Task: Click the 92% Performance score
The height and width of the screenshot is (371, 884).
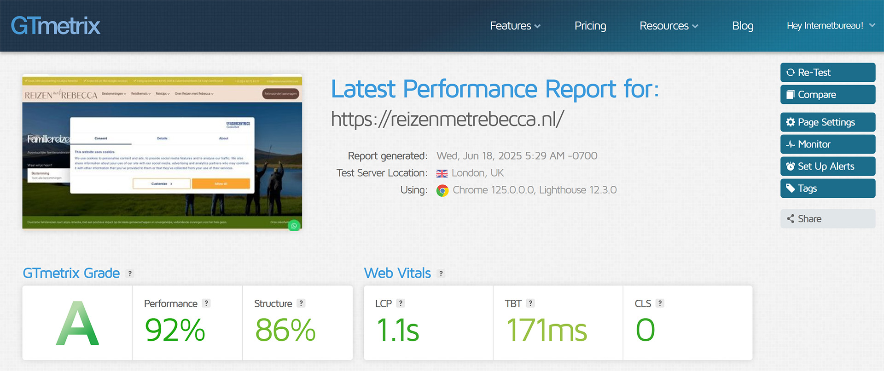Action: pos(175,330)
